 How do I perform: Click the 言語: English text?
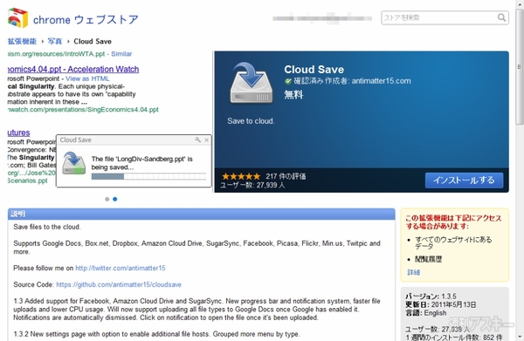[426, 313]
